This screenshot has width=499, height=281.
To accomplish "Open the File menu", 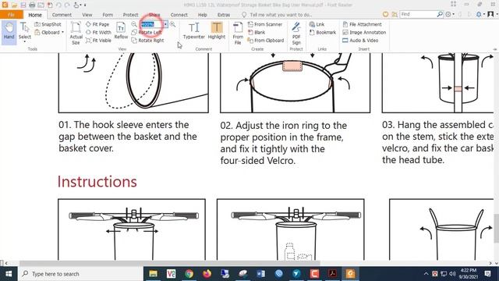I will point(12,15).
